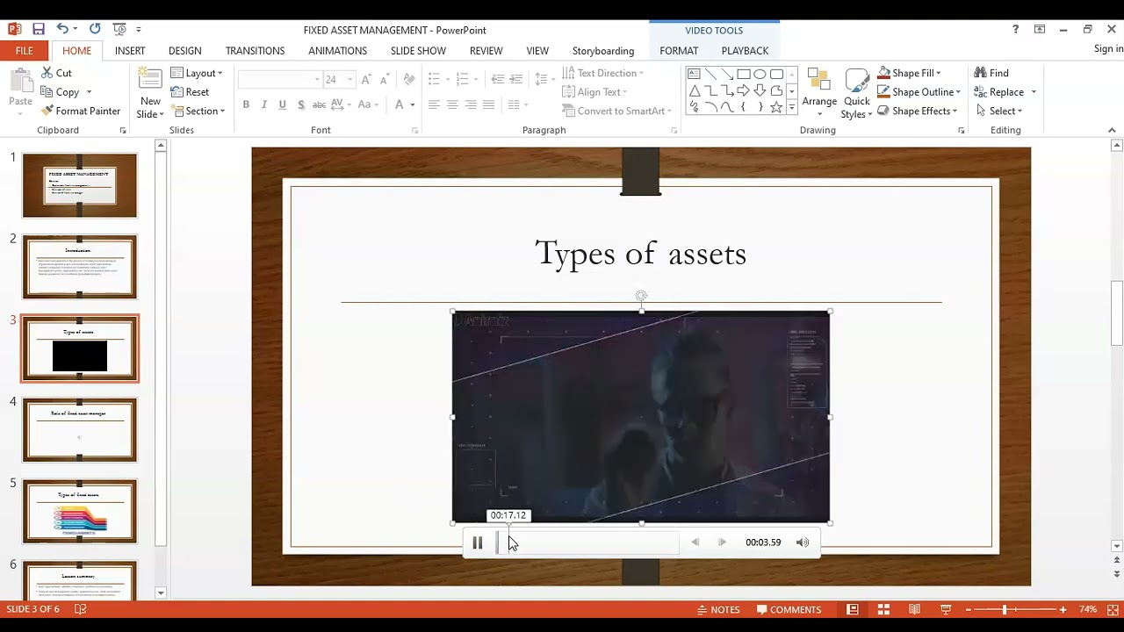This screenshot has width=1124, height=632.
Task: Open the PLAYBACK video tools tab
Action: tap(745, 51)
